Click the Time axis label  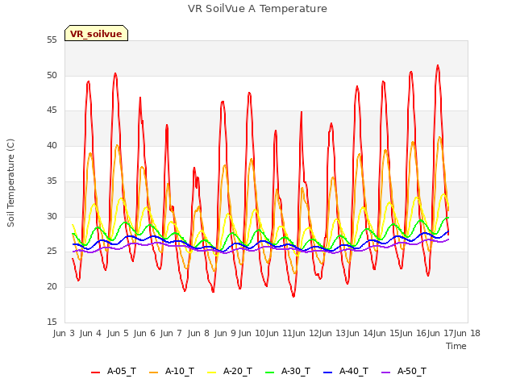pyautogui.click(x=456, y=346)
